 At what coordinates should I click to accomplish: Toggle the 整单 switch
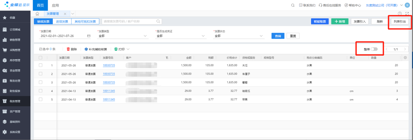pyautogui.click(x=374, y=49)
